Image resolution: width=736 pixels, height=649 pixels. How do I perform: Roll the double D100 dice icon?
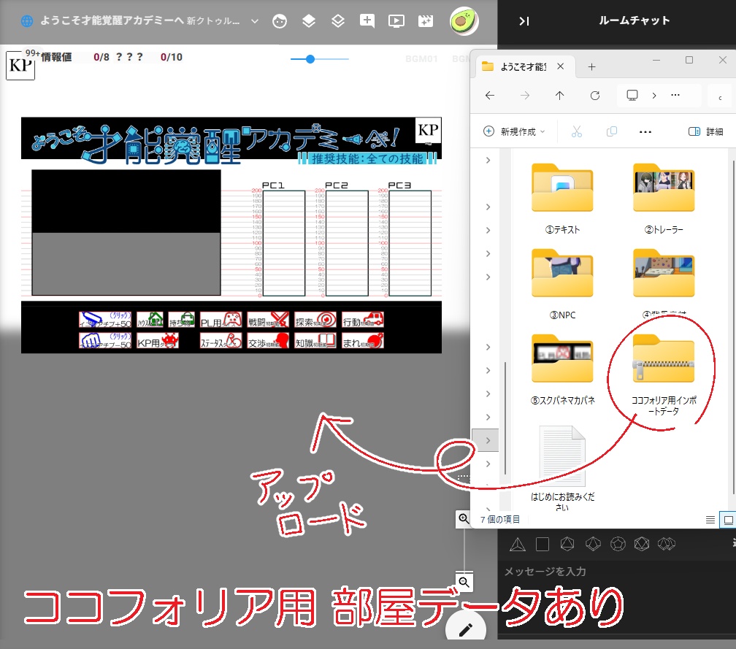tap(667, 544)
